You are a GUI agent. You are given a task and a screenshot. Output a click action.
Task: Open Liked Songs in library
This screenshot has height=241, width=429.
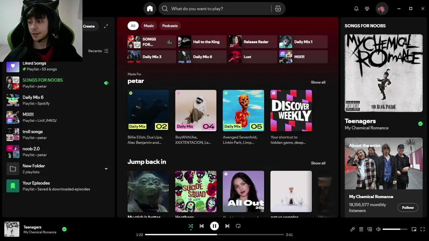pyautogui.click(x=59, y=66)
